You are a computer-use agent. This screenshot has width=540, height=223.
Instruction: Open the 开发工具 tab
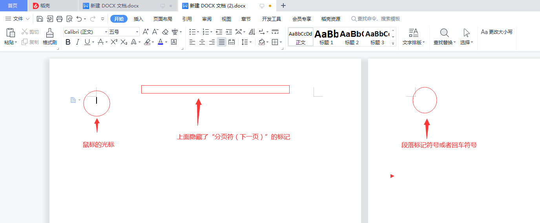coord(272,19)
